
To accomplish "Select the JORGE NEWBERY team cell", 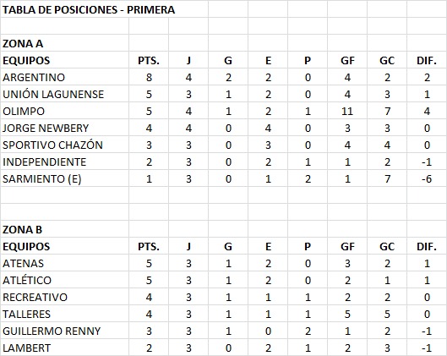I will [65, 128].
